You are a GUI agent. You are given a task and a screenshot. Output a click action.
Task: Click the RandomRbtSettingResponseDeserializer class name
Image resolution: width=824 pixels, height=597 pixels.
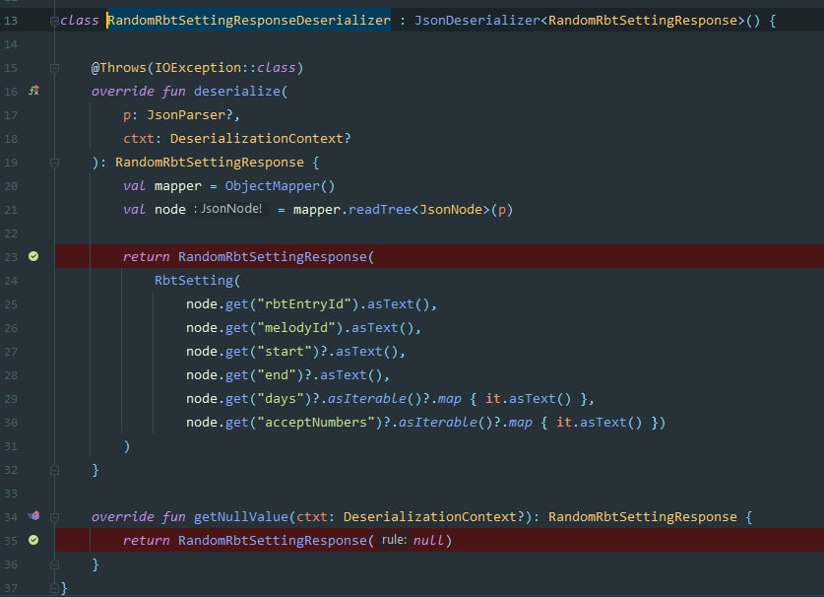click(x=248, y=21)
